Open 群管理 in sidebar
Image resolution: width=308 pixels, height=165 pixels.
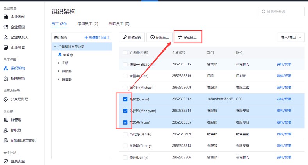click(x=16, y=120)
